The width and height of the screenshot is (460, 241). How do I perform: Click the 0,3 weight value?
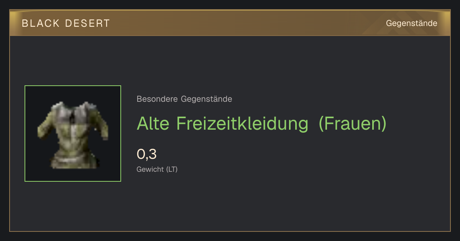point(147,154)
